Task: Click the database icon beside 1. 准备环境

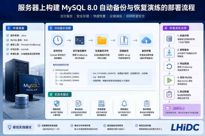Action: click(169, 39)
